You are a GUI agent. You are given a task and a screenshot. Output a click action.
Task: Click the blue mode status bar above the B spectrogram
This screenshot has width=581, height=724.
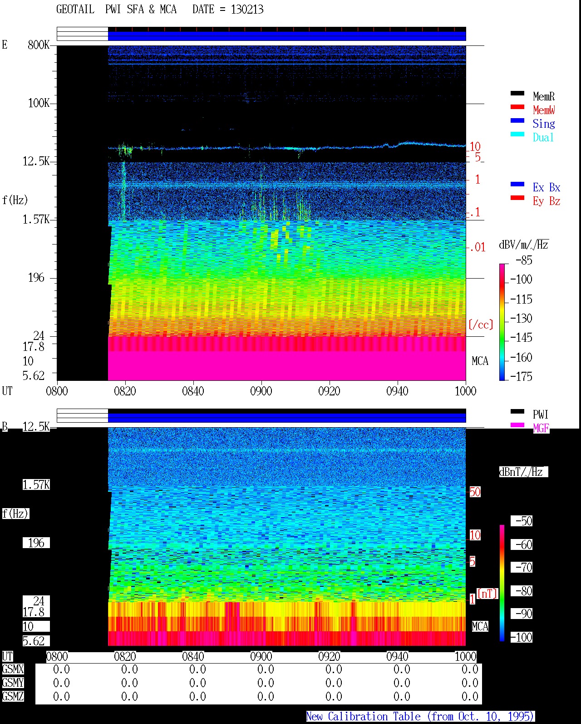tap(287, 418)
